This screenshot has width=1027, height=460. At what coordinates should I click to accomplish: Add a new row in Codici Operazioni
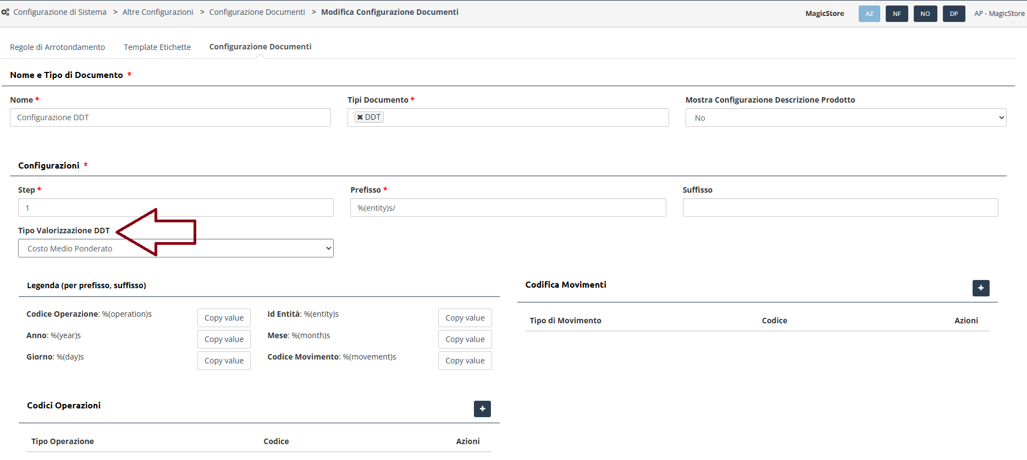point(482,409)
